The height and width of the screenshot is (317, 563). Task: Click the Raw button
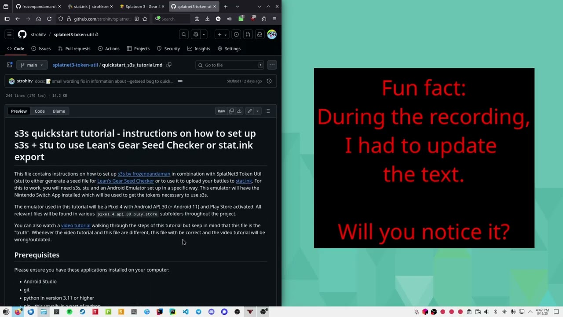[221, 111]
